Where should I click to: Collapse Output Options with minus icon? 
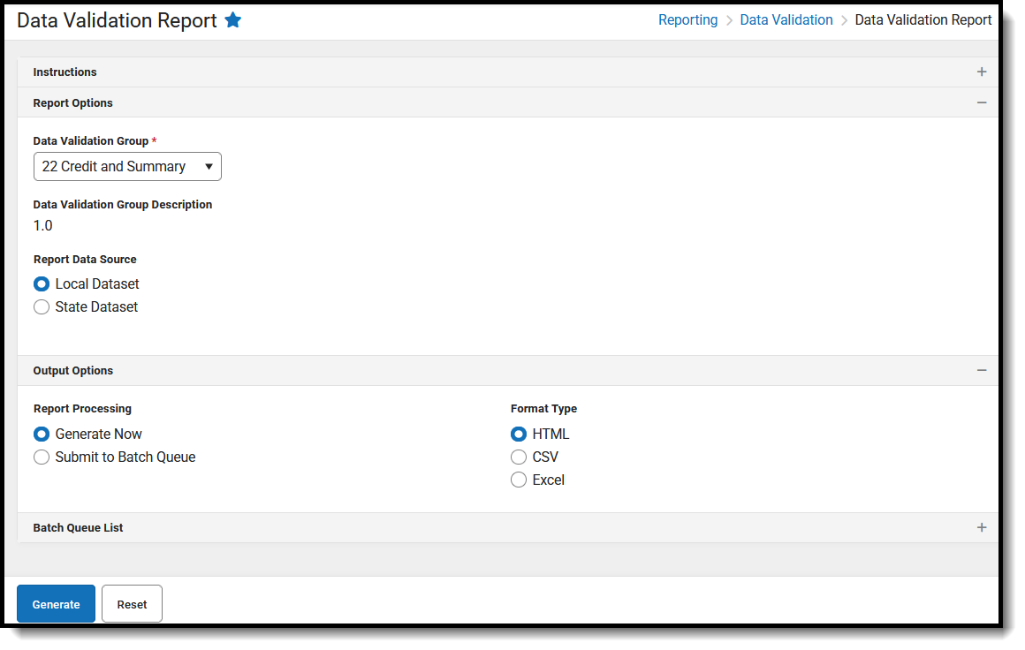point(981,370)
